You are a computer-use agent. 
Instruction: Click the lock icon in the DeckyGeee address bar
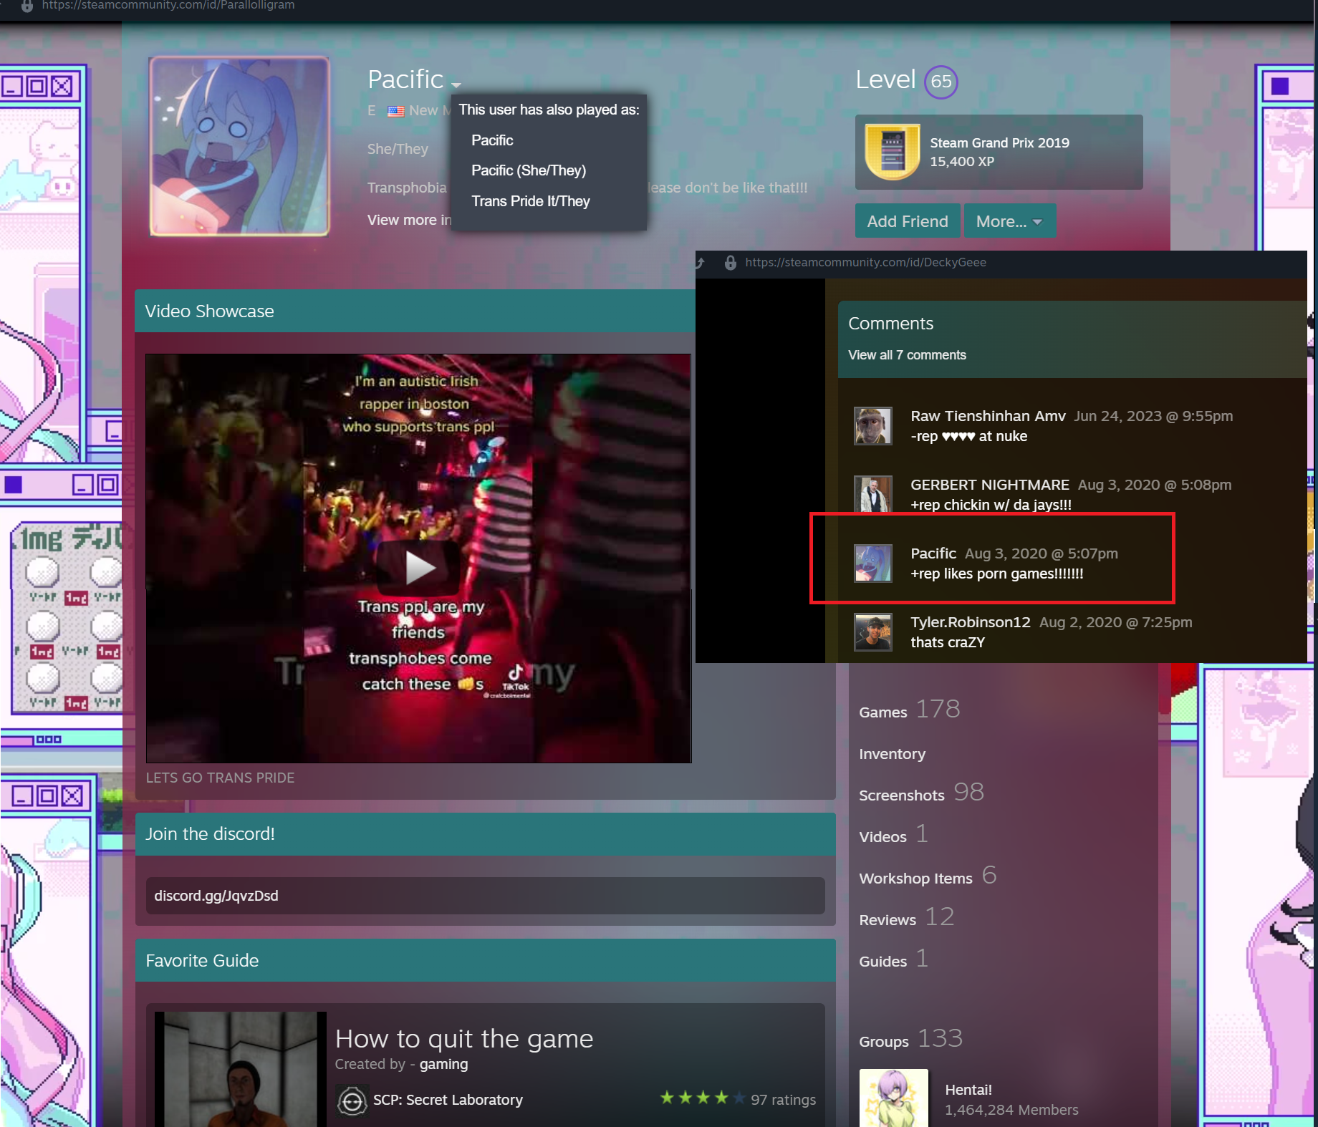[x=730, y=263]
